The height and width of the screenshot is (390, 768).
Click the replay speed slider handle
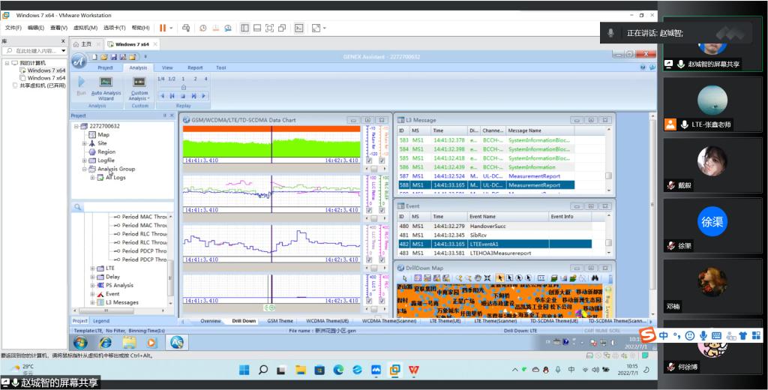tap(183, 88)
